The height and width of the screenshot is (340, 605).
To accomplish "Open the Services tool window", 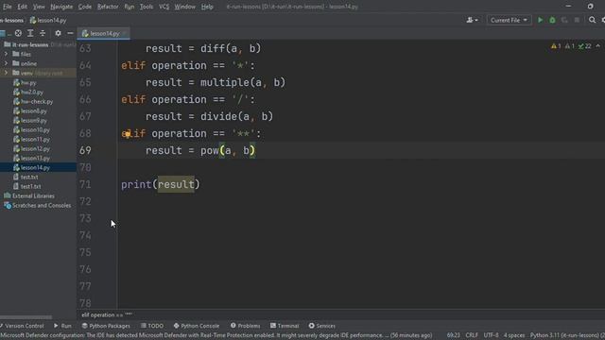I will 321,326.
